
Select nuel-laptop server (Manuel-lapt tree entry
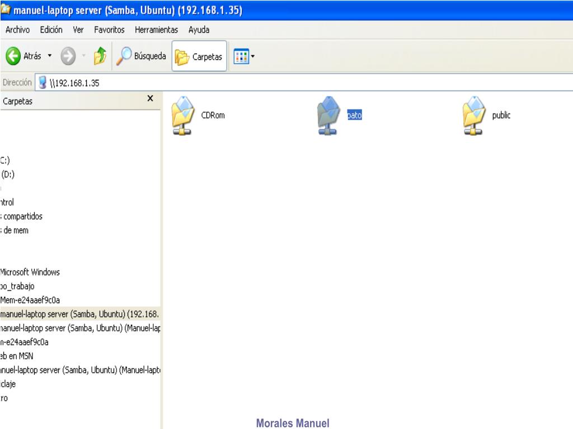(x=80, y=370)
